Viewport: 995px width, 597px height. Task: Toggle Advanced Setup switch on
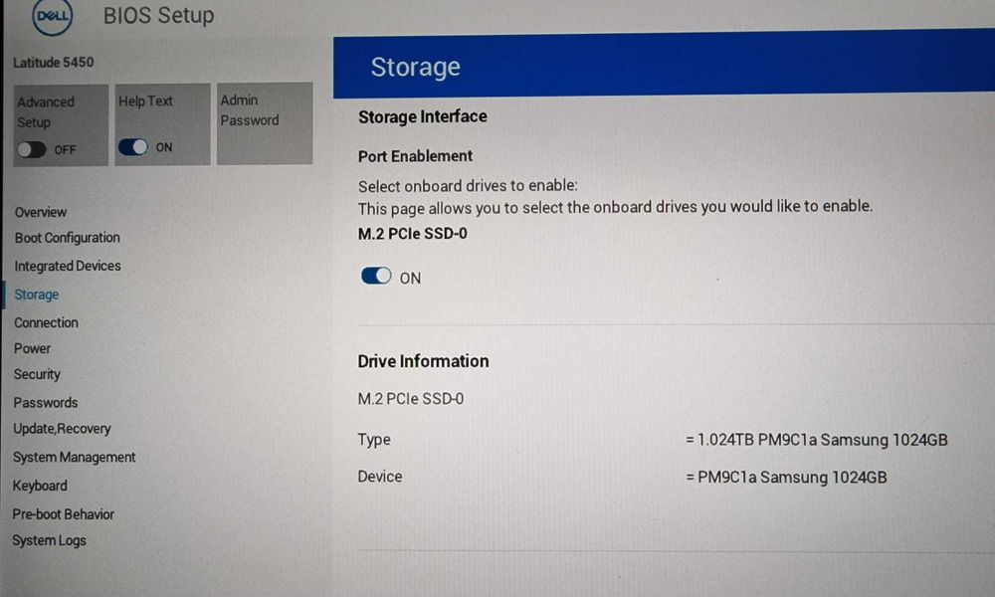point(32,149)
